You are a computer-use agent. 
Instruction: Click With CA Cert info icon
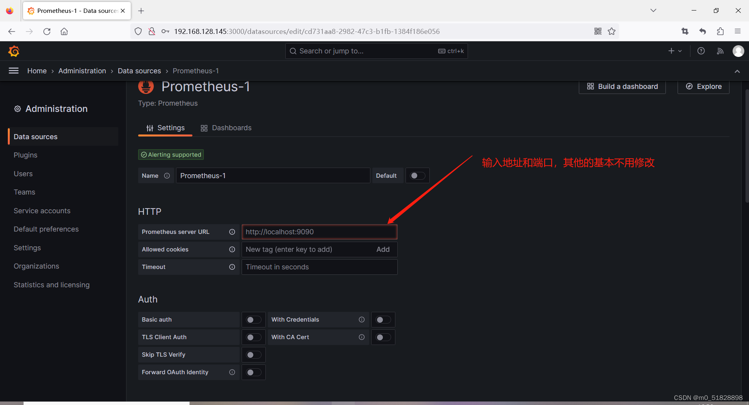point(362,337)
